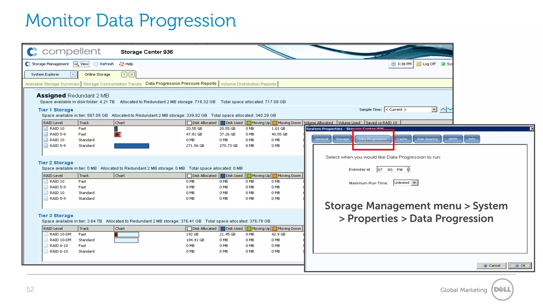Switch to the Online Storage tab
Image resolution: width=543 pixels, height=305 pixels.
[97, 74]
